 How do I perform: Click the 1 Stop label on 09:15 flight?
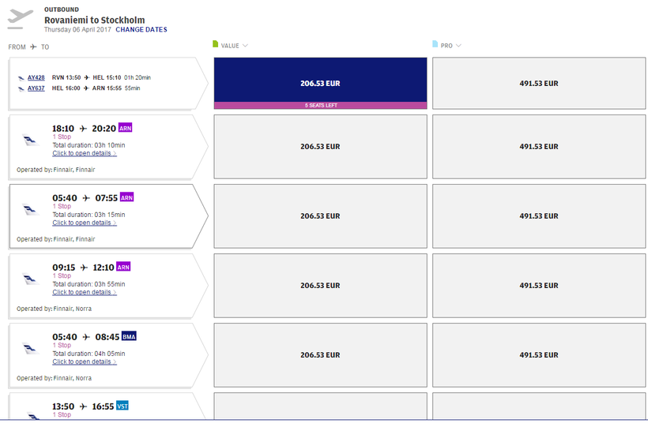pos(62,275)
